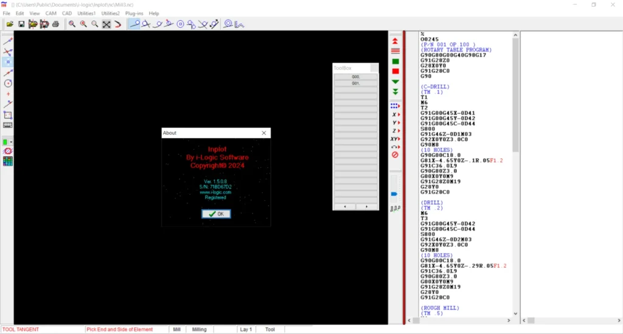
Task: Select the highlighted tool tangent line icon
Action: [x=134, y=24]
